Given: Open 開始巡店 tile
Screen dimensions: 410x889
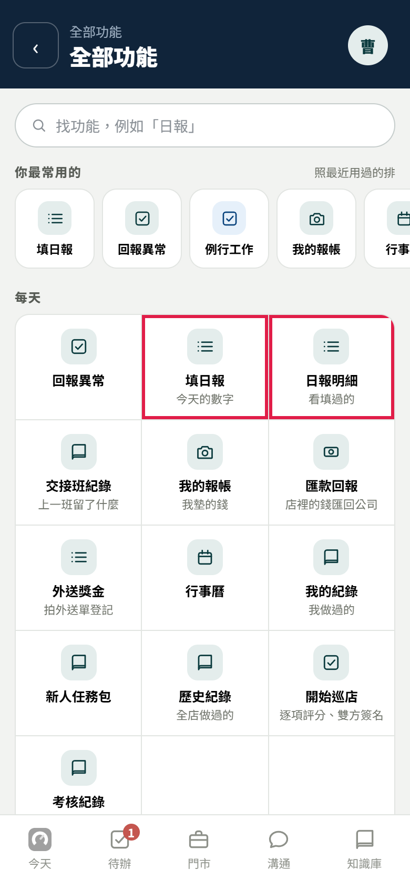Looking at the screenshot, I should (x=332, y=683).
